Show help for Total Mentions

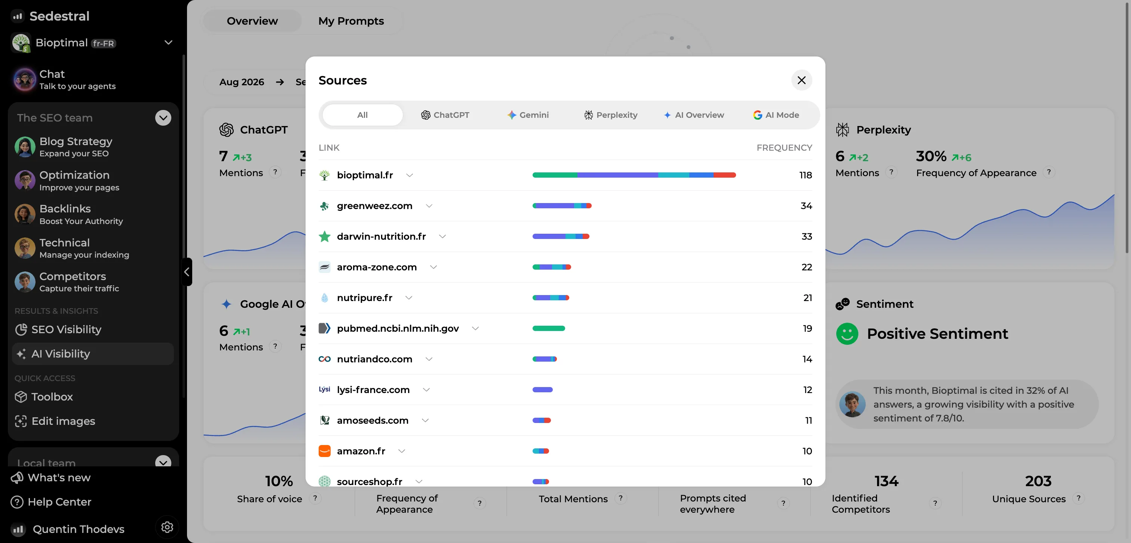[x=620, y=498]
